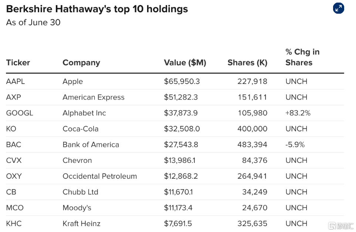Select the Ticker column header
356x232 pixels.
click(18, 63)
